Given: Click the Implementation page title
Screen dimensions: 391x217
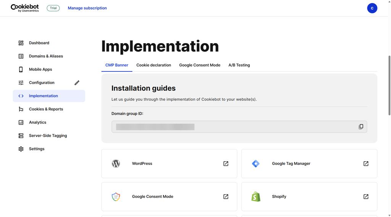Looking at the screenshot, I should point(160,46).
